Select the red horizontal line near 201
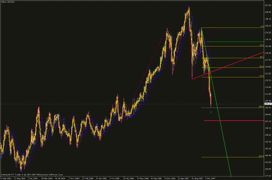Viewport: 272px width, 180px height. [x=234, y=120]
